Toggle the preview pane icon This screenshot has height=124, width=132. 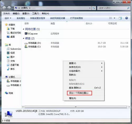tap(120, 18)
